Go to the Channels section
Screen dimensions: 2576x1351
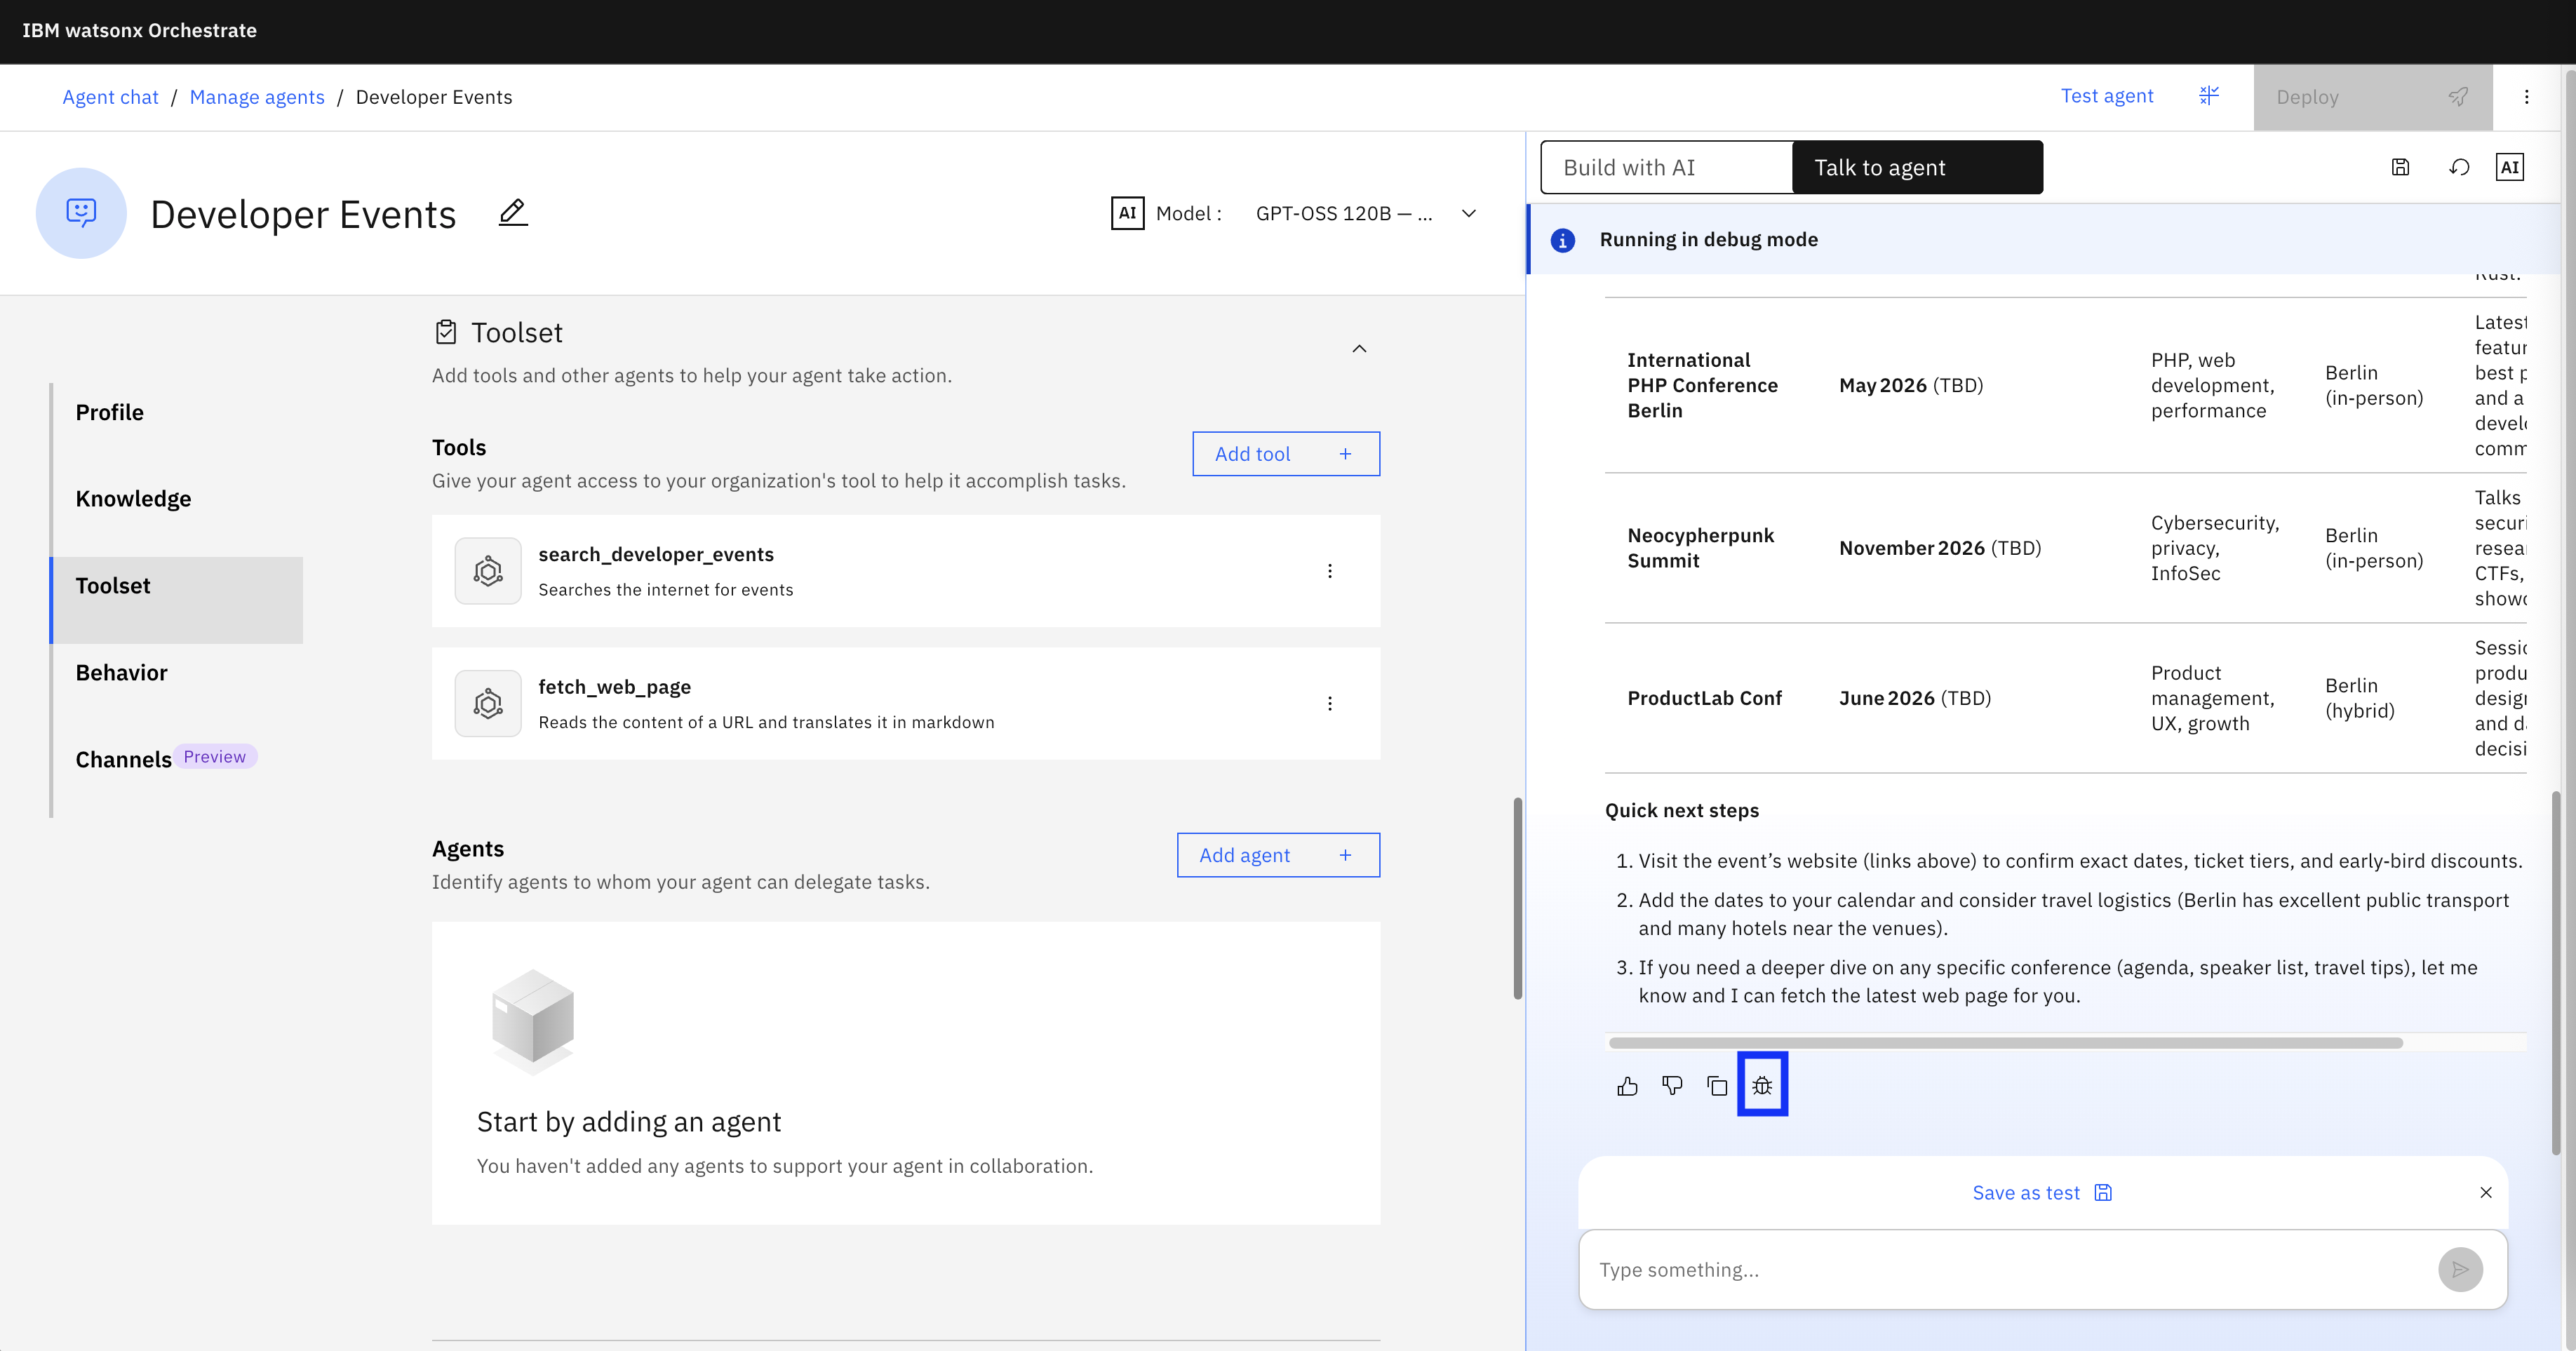pyautogui.click(x=123, y=759)
